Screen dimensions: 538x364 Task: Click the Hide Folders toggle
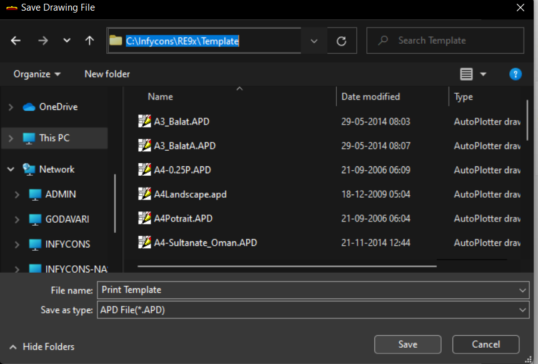[x=42, y=346]
